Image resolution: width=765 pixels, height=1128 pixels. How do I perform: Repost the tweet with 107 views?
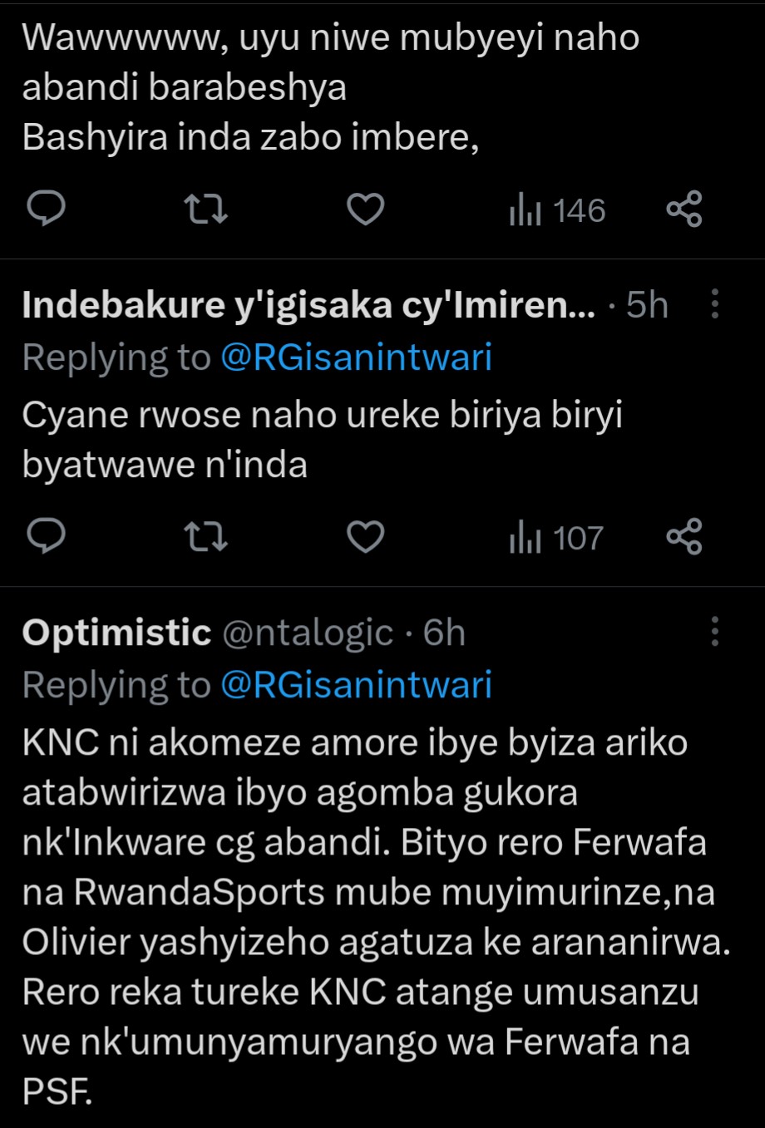coord(205,537)
